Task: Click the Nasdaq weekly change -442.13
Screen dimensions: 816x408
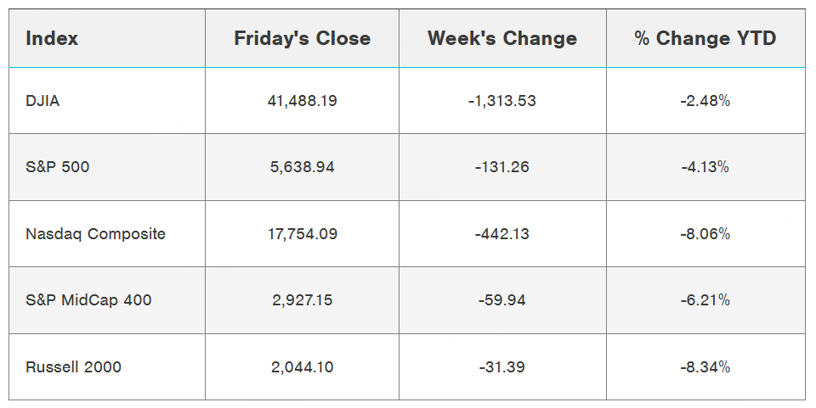Action: click(x=502, y=233)
